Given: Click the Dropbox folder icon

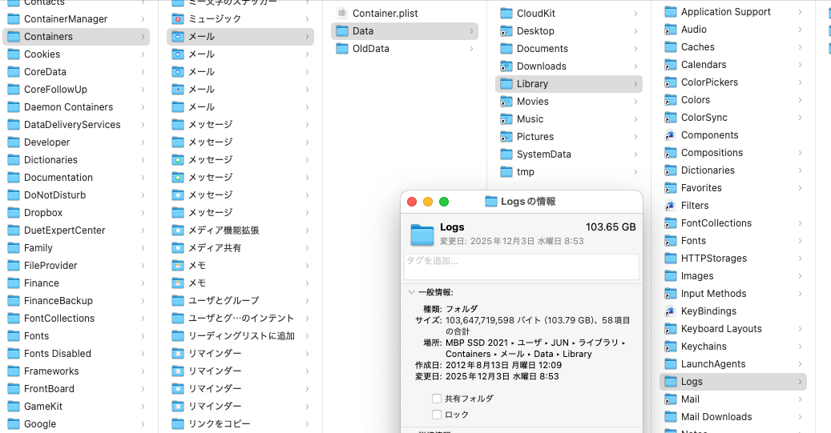Looking at the screenshot, I should coord(14,213).
